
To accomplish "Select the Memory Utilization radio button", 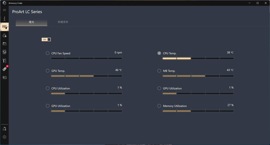I will pyautogui.click(x=159, y=106).
